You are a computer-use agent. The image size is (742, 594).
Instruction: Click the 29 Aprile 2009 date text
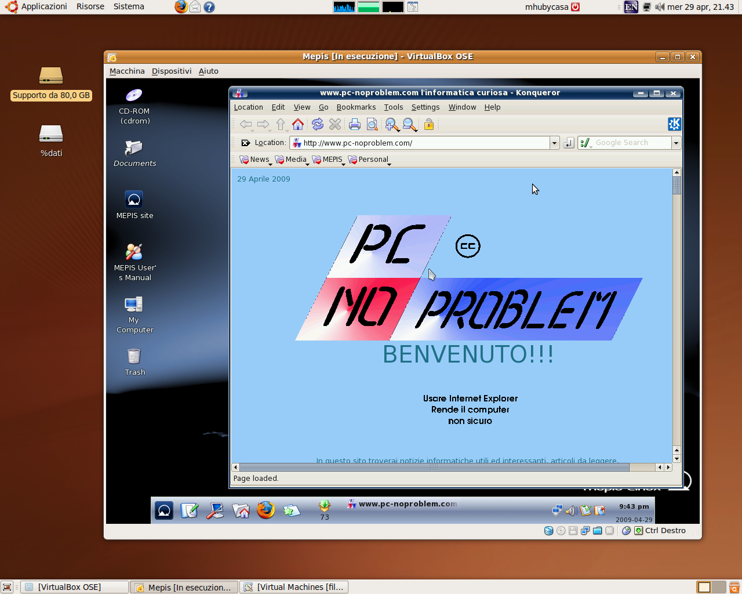pos(264,179)
